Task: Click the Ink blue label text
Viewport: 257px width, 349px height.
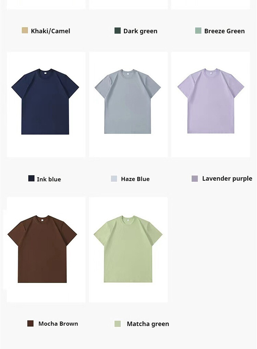Action: click(49, 179)
